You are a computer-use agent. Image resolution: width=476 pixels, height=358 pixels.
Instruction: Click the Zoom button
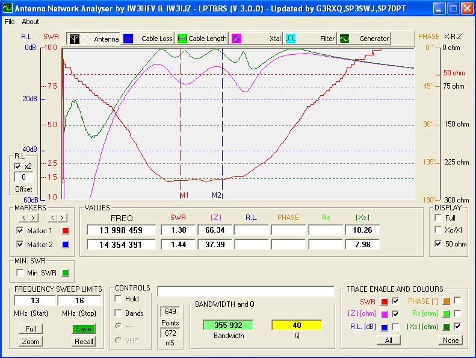(x=30, y=342)
